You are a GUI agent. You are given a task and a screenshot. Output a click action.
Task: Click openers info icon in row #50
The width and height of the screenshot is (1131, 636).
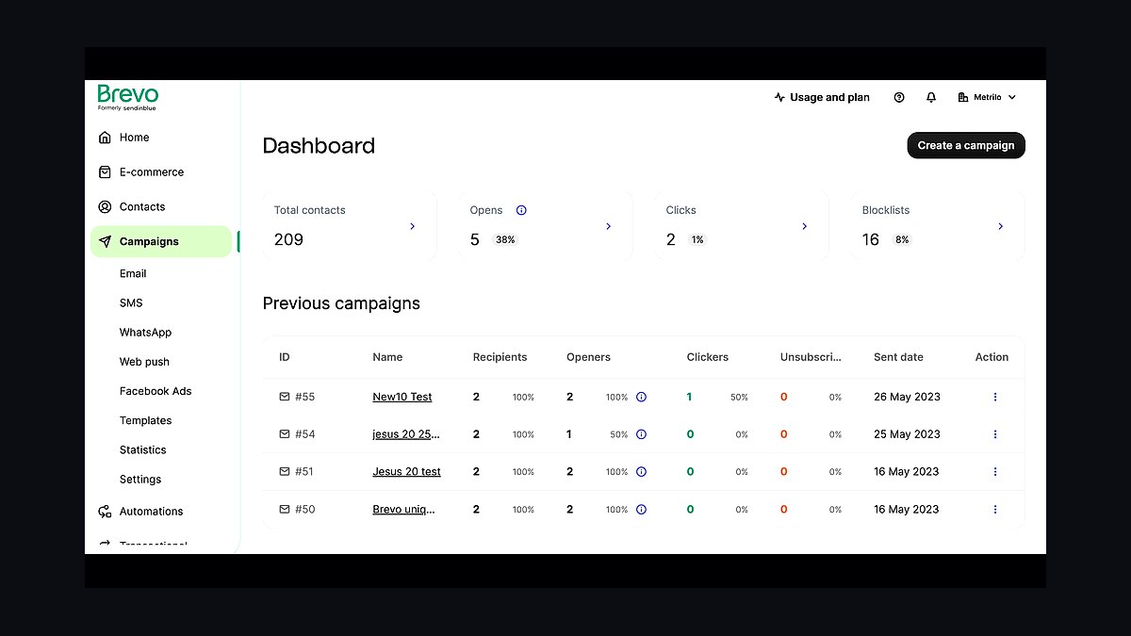point(641,509)
